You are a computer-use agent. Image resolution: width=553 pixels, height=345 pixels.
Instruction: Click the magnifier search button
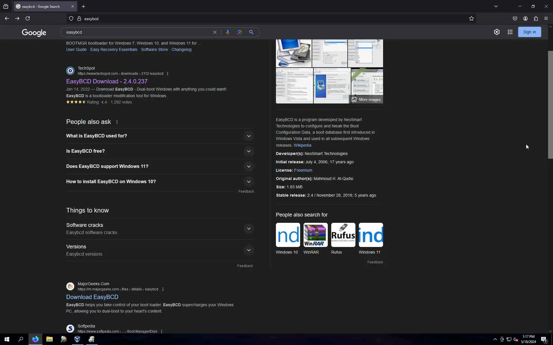click(x=251, y=32)
